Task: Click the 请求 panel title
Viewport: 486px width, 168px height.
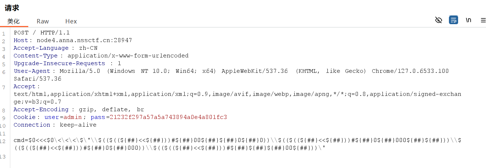Action: 12,8
